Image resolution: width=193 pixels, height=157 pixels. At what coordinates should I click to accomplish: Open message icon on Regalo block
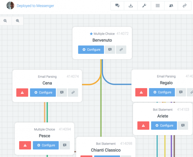pyautogui.click(x=181, y=92)
